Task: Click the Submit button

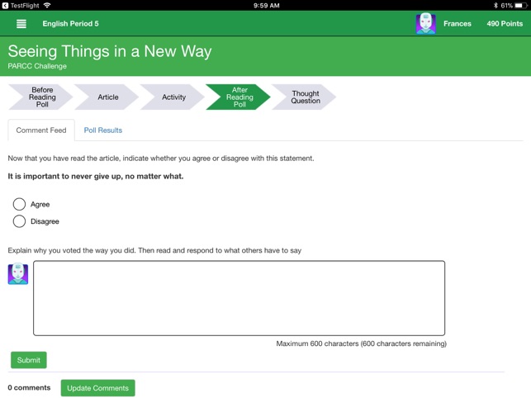Action: click(29, 360)
